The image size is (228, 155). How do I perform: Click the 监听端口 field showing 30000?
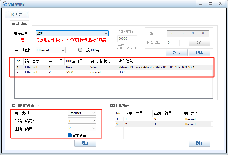(x=127, y=39)
